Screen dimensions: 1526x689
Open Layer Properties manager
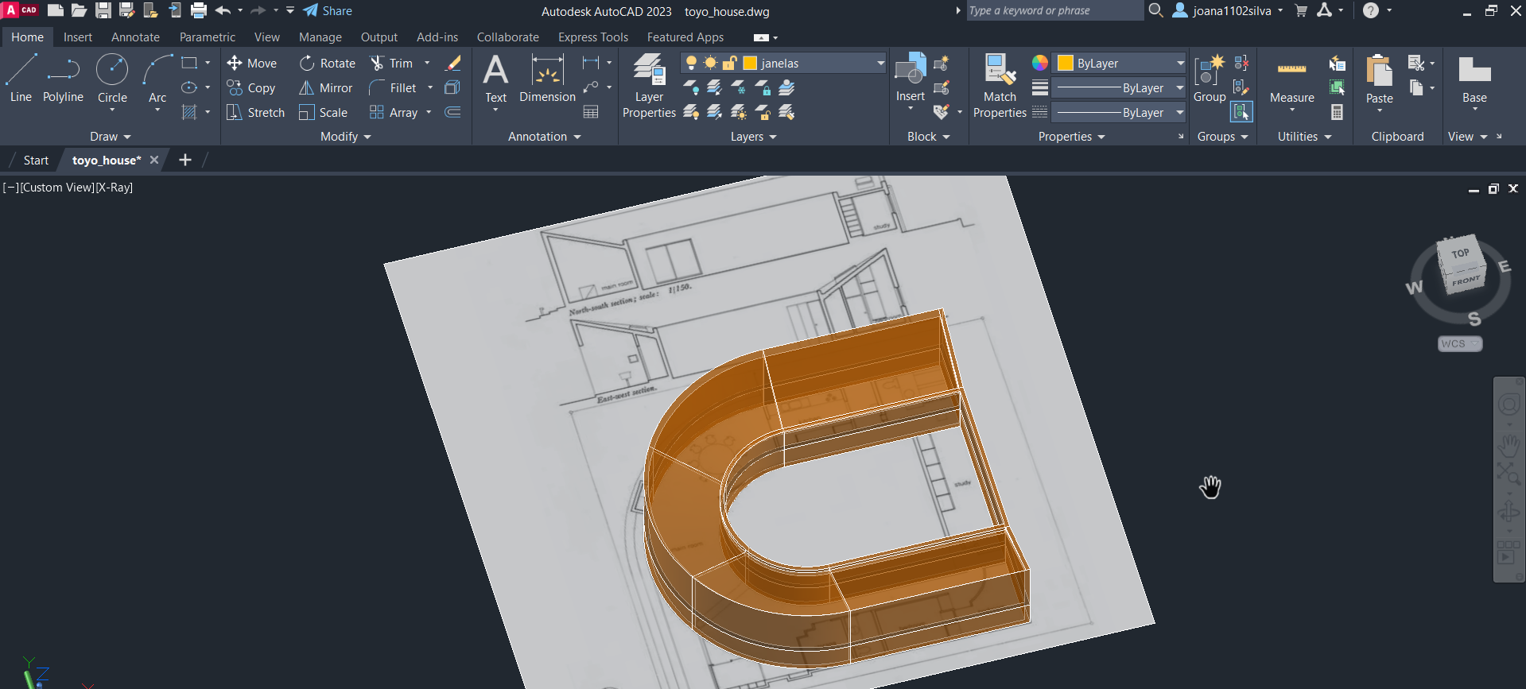649,86
